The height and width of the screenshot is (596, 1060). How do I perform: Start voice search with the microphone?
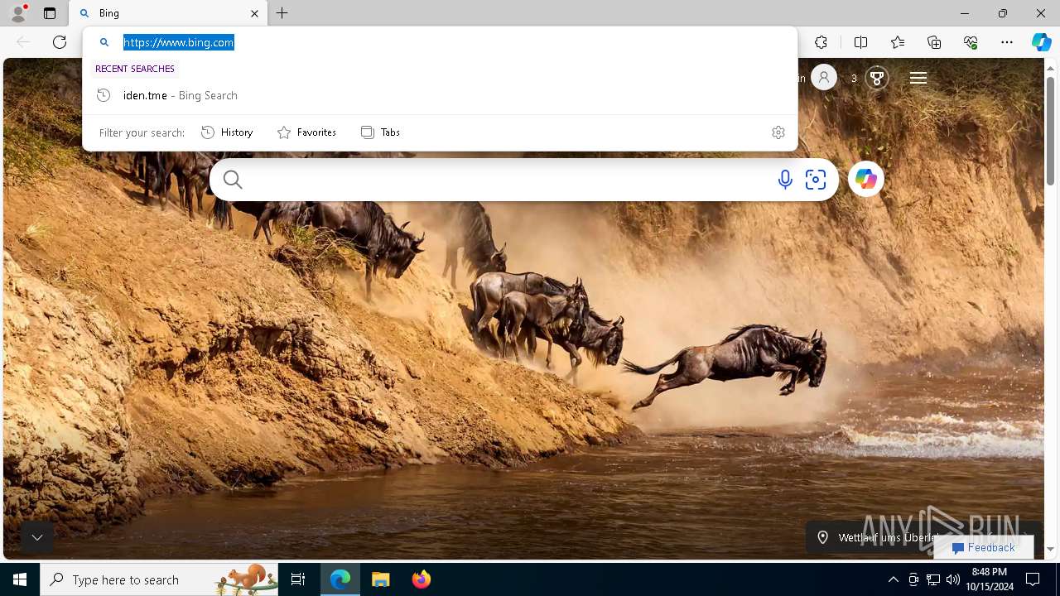coord(785,180)
